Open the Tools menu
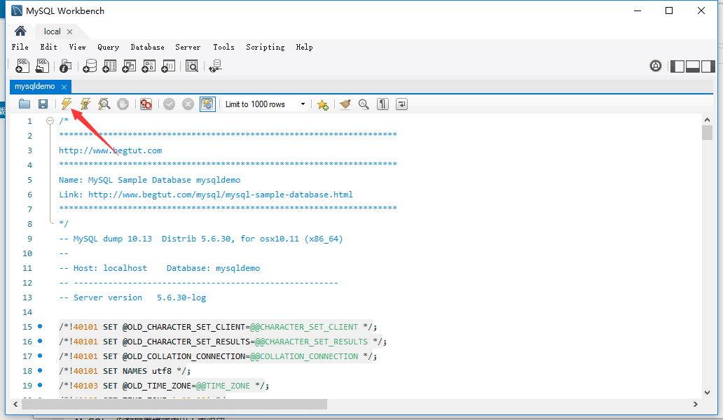This screenshot has width=723, height=420. 223,47
